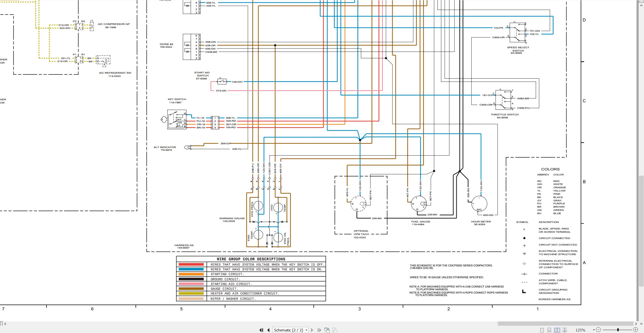Click the 'THROTTLE SWITCH' label
The height and width of the screenshot is (333, 644).
[505, 115]
